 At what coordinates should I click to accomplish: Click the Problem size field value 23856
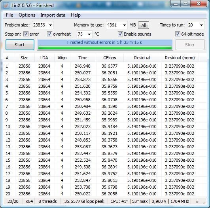(x=39, y=25)
